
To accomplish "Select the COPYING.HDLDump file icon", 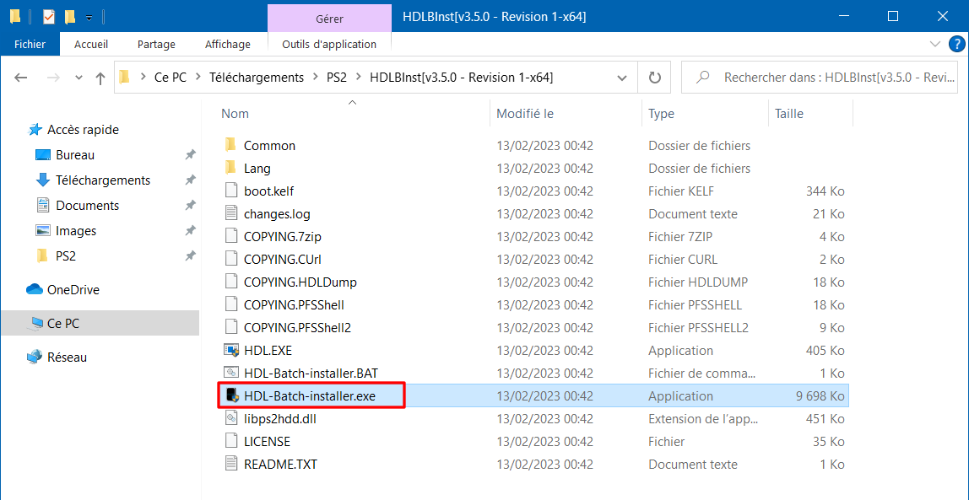I will [231, 282].
